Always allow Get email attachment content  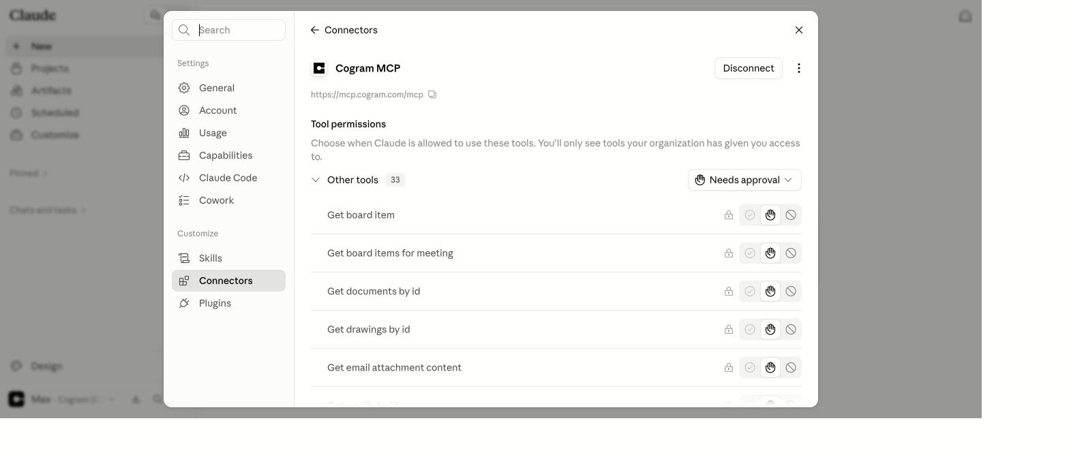click(750, 368)
